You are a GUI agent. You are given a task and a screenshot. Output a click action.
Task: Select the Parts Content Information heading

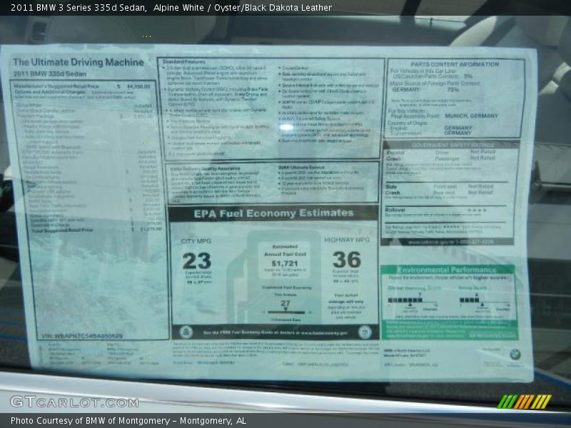point(455,64)
